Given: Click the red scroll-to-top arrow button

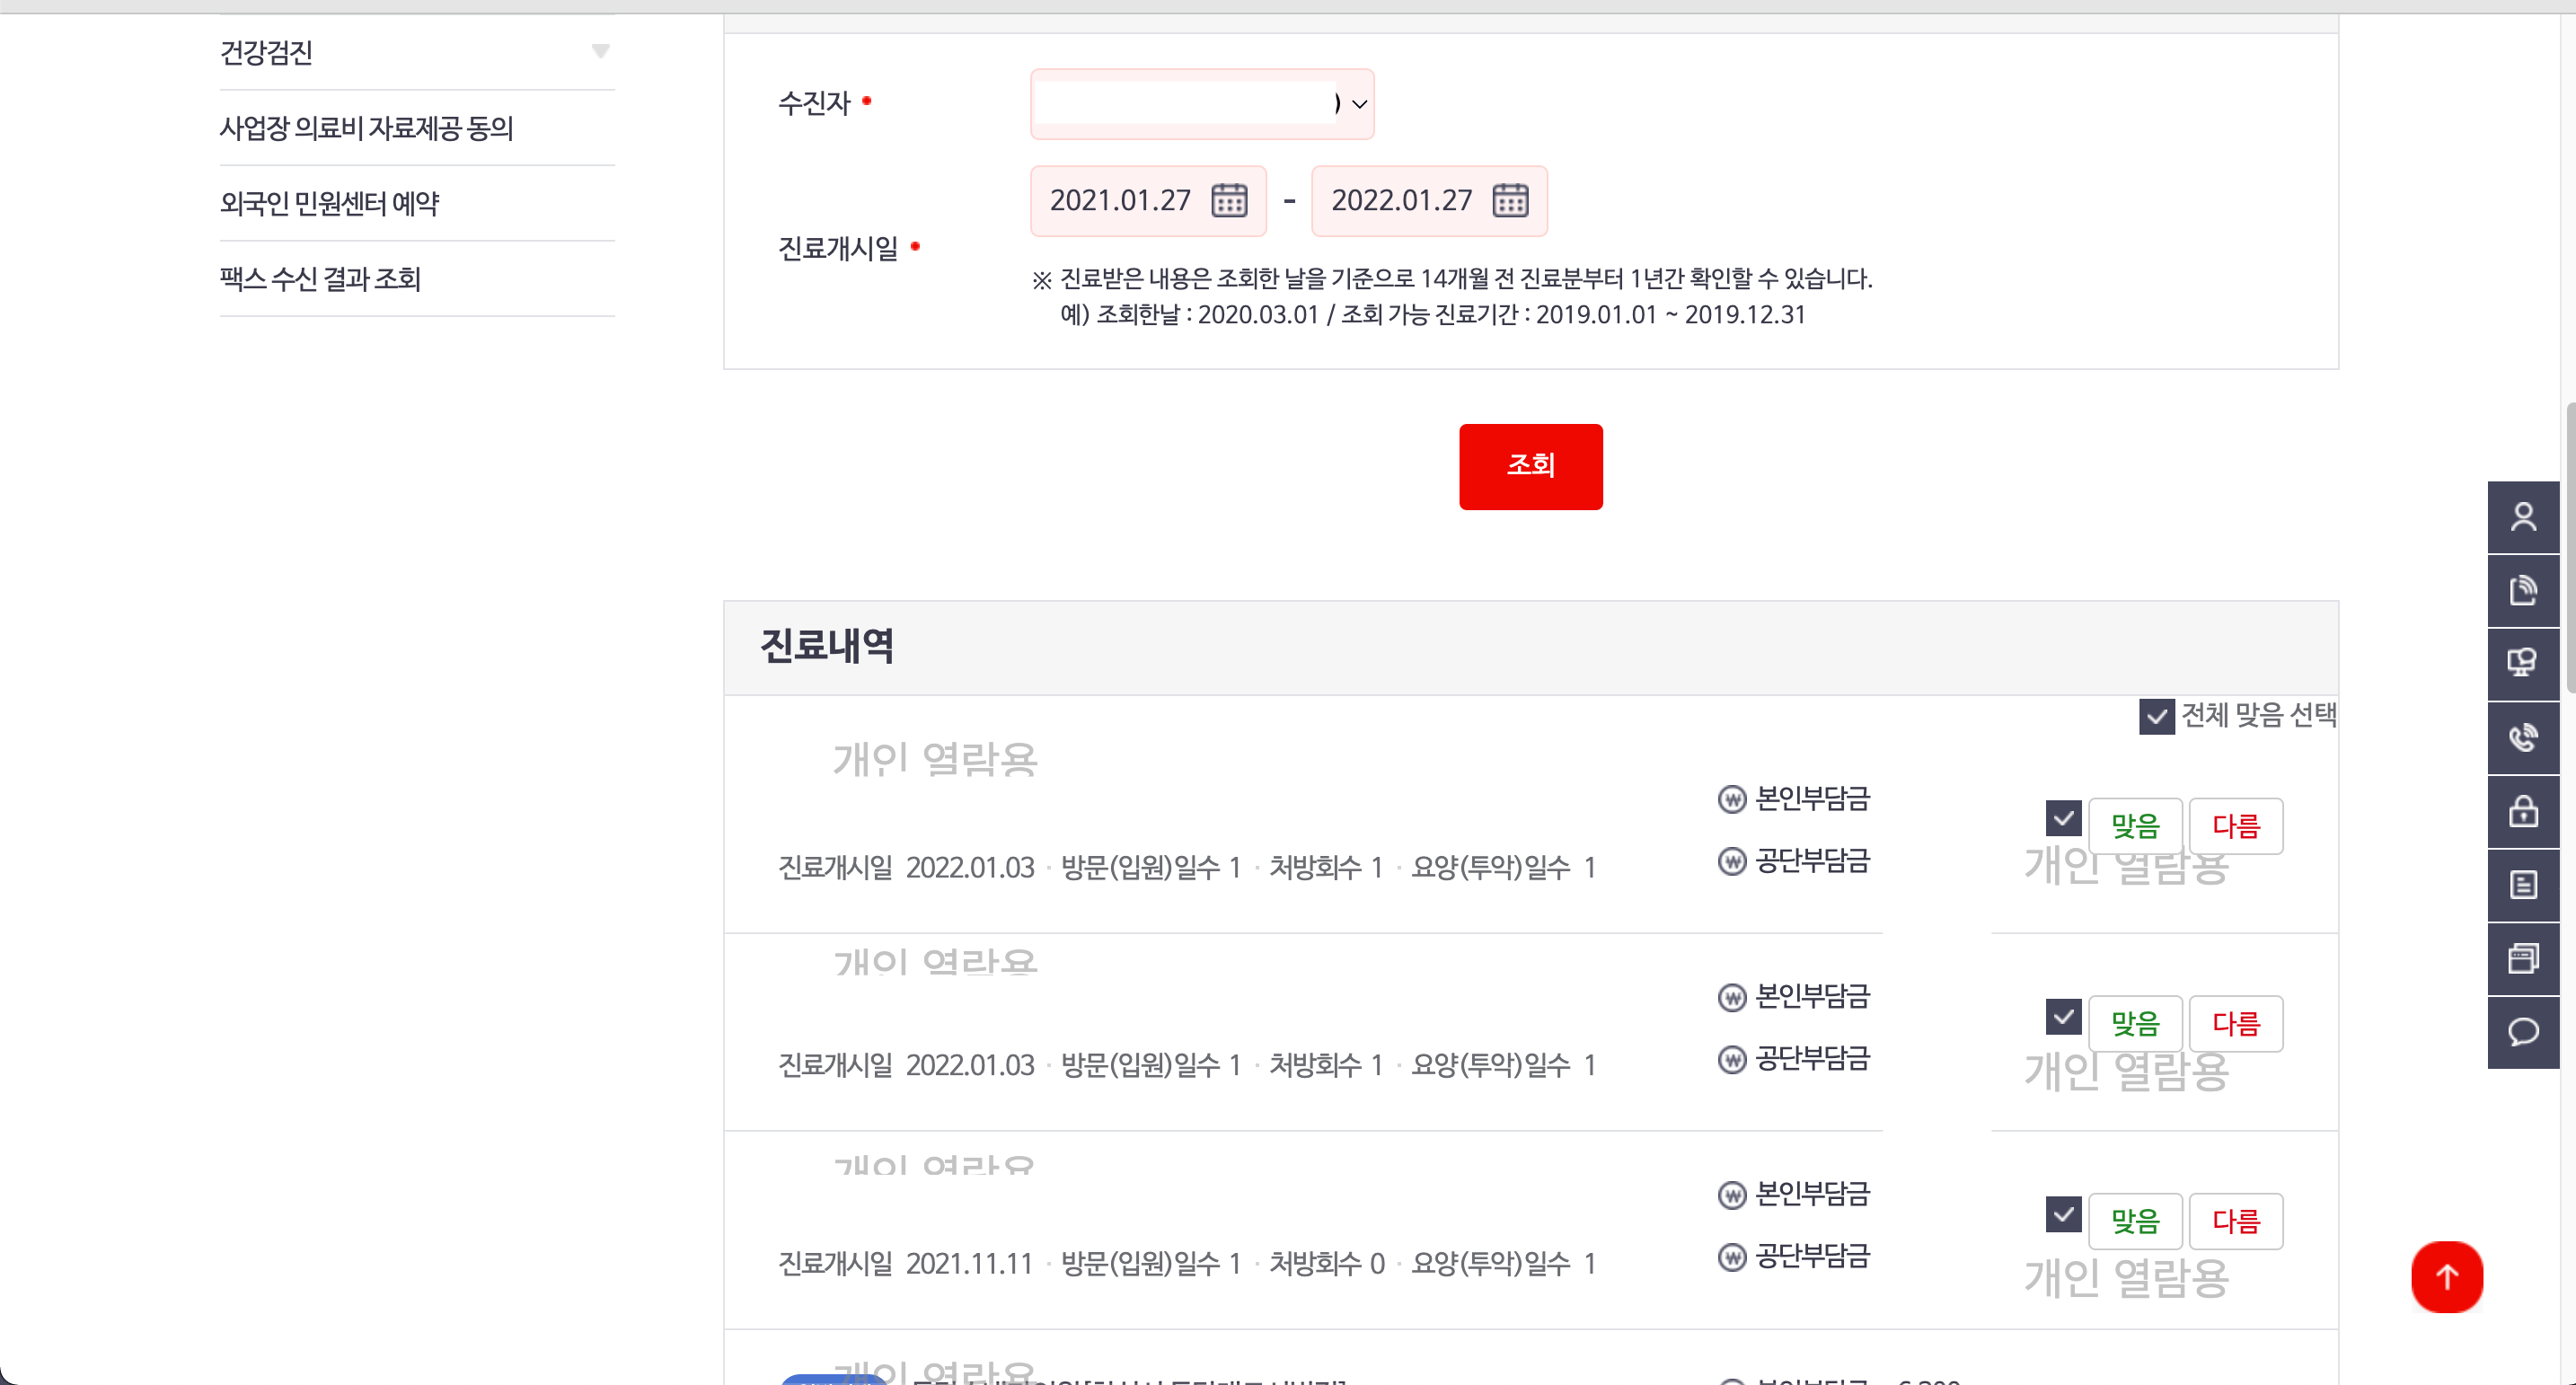Looking at the screenshot, I should point(2446,1276).
